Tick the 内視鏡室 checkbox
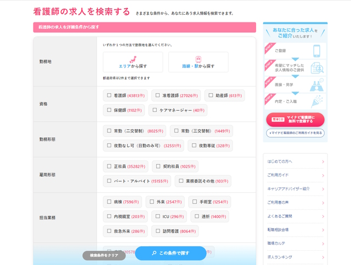 [109, 216]
